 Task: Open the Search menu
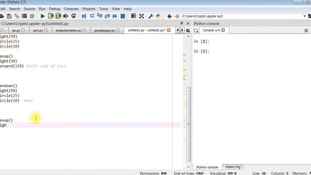pyautogui.click(x=15, y=9)
